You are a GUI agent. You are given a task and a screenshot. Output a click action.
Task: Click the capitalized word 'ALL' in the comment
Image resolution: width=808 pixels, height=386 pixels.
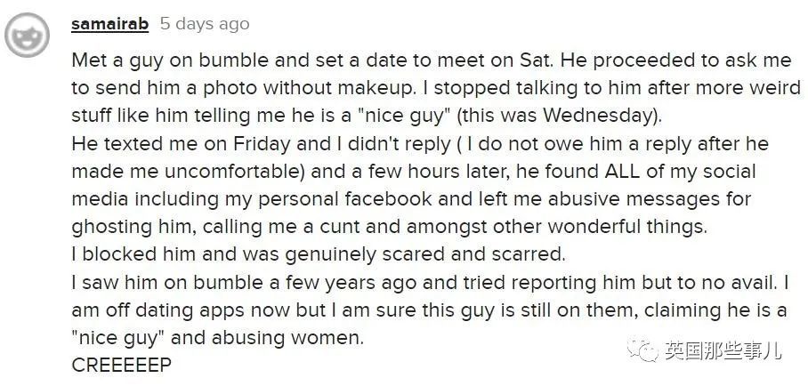click(x=620, y=172)
